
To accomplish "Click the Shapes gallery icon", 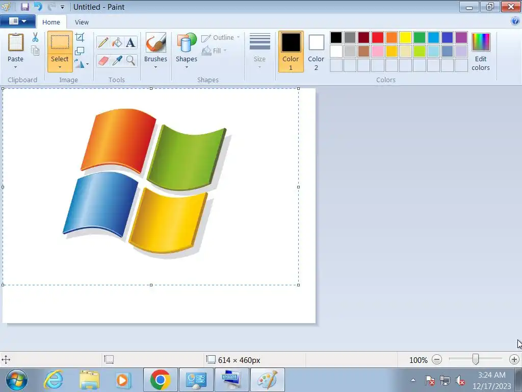I will point(187,42).
